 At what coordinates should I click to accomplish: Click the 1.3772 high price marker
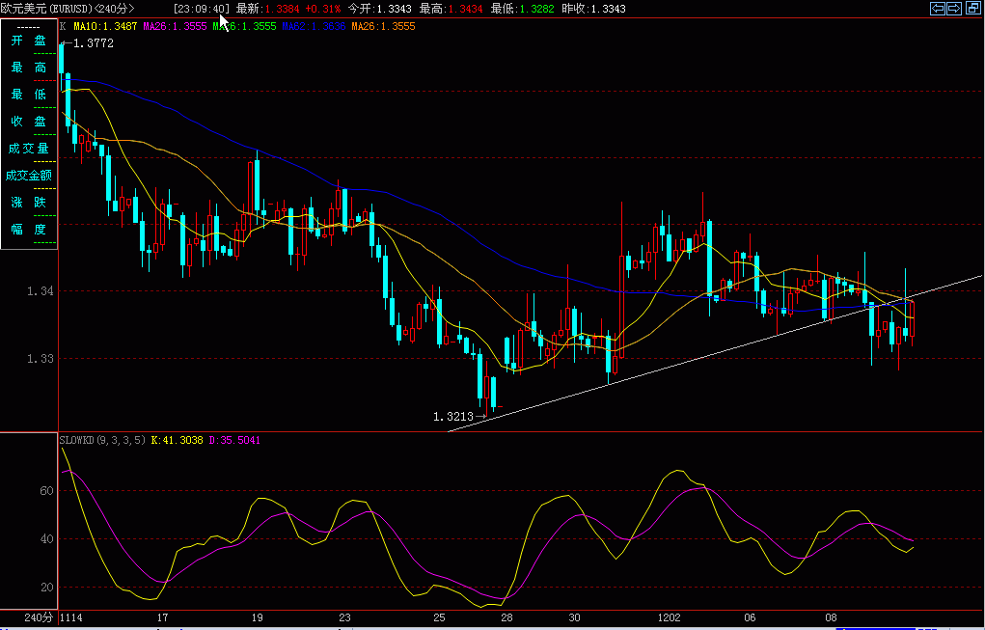tap(93, 43)
